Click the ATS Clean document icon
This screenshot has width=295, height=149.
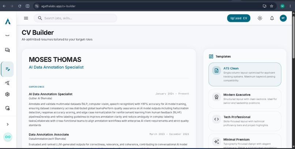[x=217, y=70]
